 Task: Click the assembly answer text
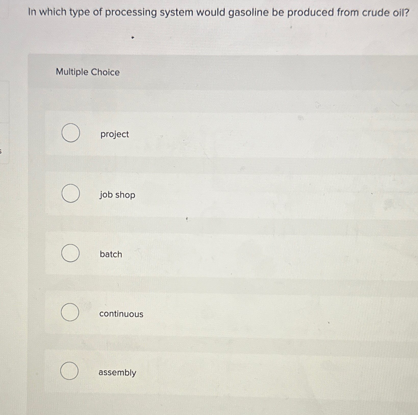click(117, 373)
